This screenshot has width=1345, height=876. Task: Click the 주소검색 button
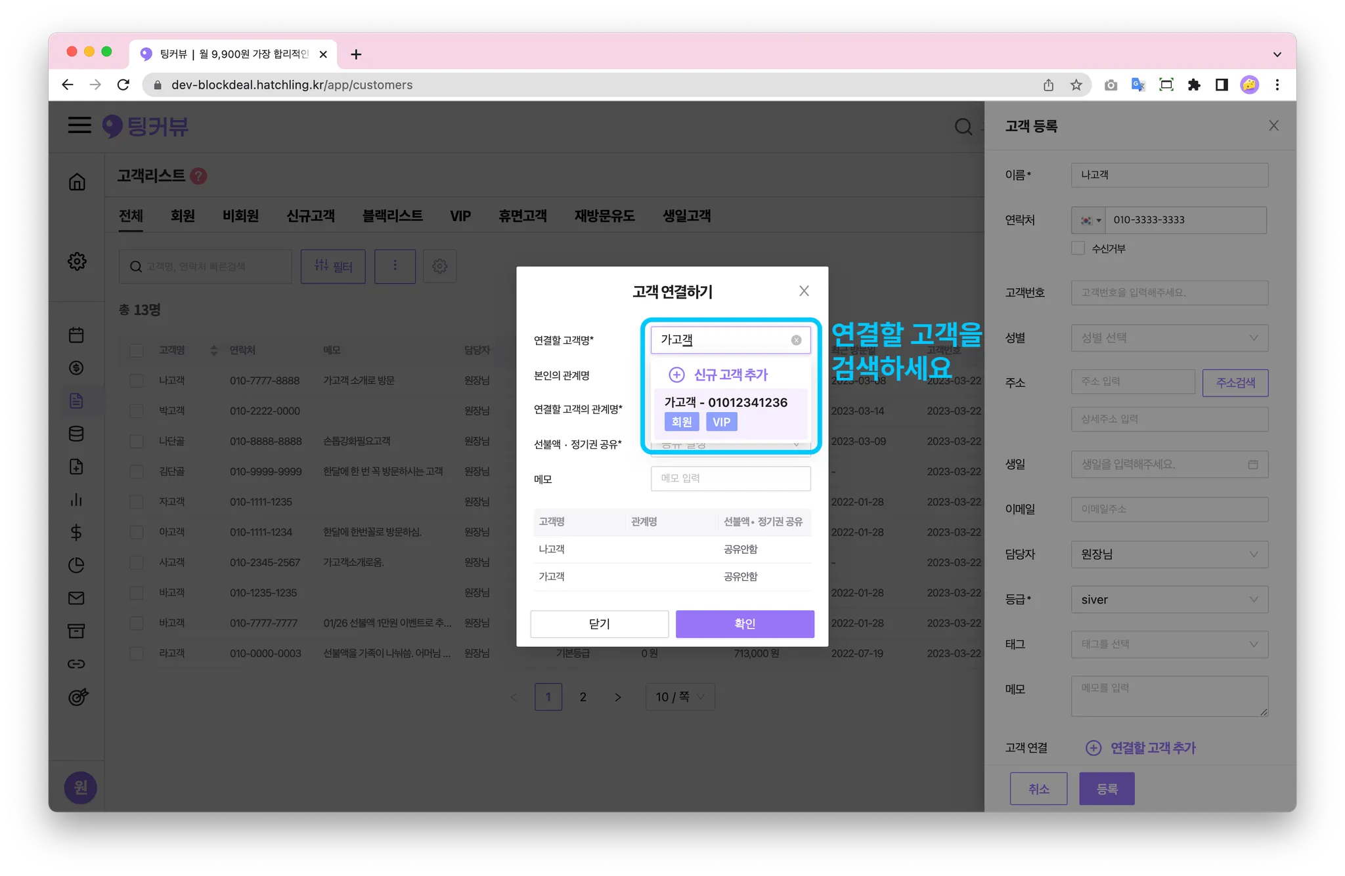tap(1235, 383)
